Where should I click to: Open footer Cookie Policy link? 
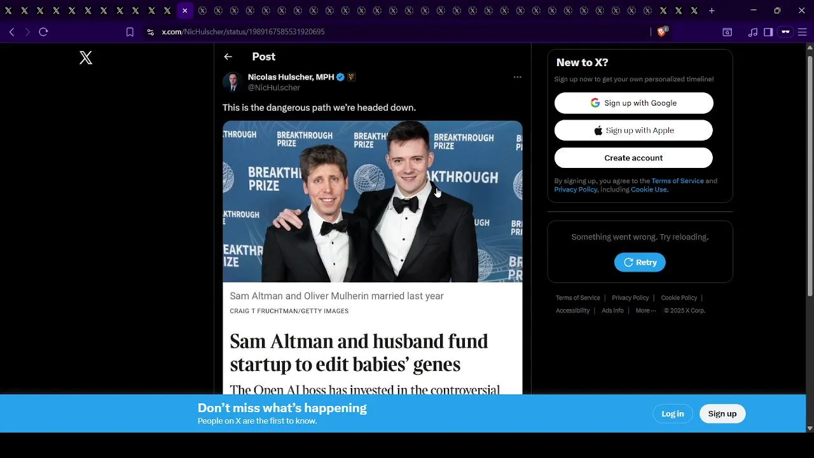pos(679,298)
